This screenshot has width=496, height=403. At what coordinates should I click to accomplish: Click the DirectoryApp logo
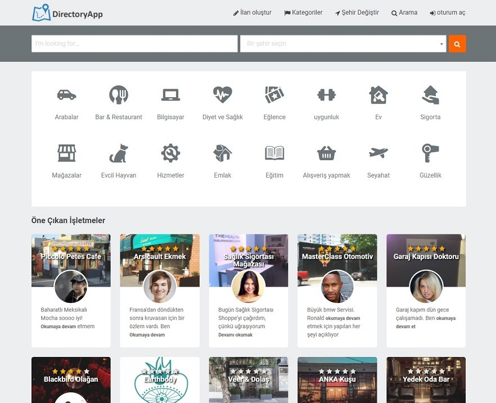tap(67, 13)
